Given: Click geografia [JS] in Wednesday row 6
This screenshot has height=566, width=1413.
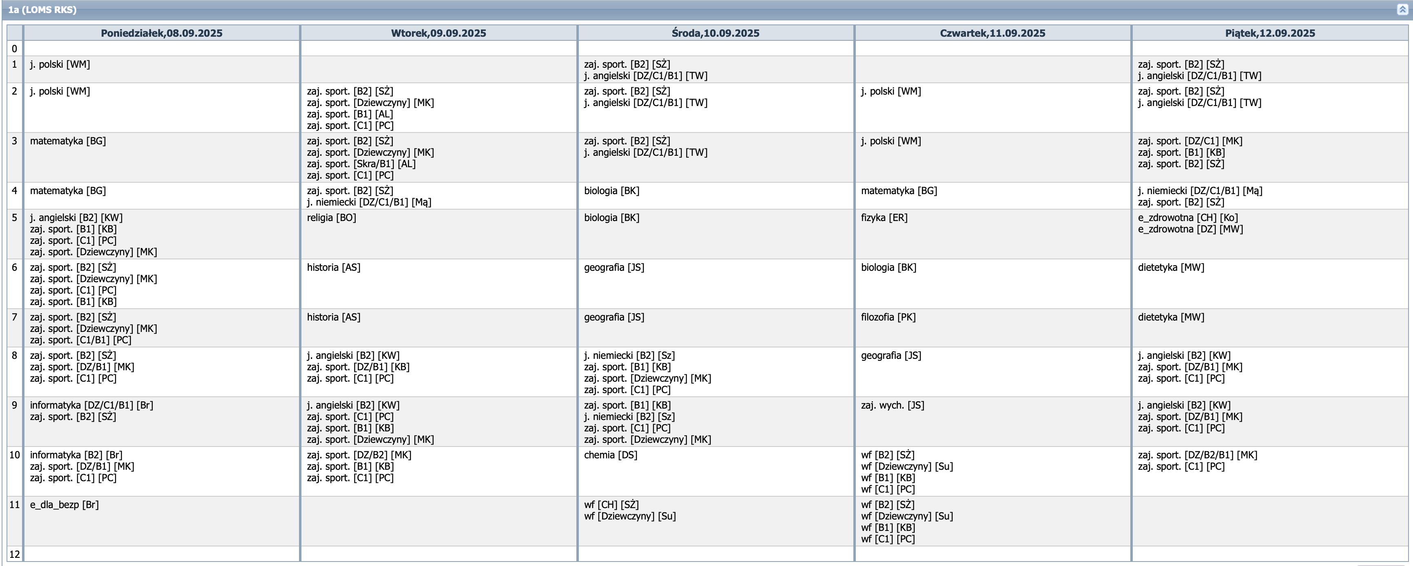Looking at the screenshot, I should (614, 268).
